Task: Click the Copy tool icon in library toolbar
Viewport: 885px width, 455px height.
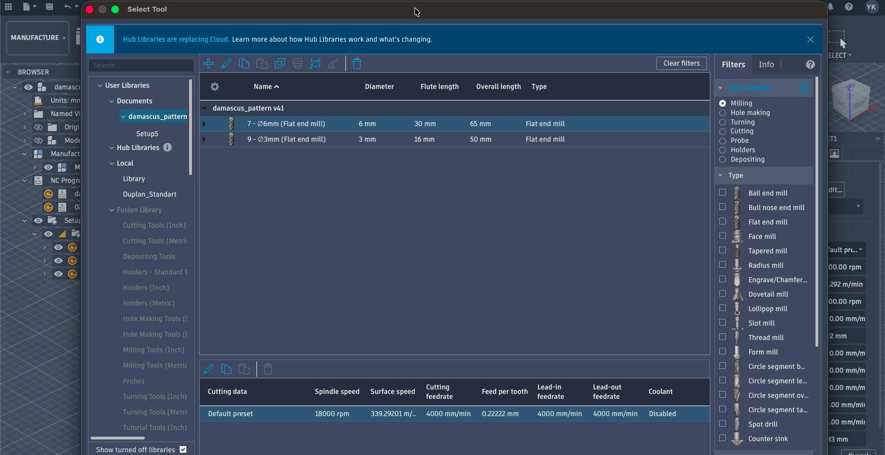Action: pyautogui.click(x=244, y=63)
